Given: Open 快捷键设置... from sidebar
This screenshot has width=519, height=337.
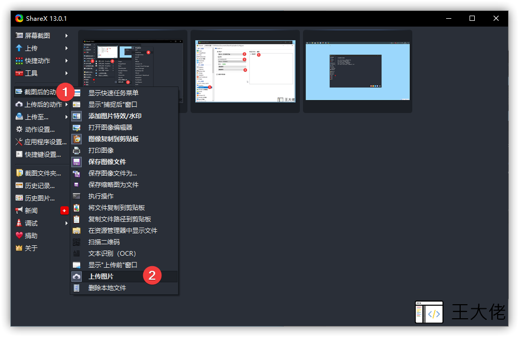Looking at the screenshot, I should (x=42, y=154).
